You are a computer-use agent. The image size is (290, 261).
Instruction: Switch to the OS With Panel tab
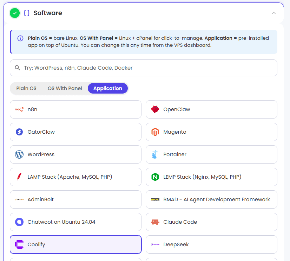coord(65,88)
